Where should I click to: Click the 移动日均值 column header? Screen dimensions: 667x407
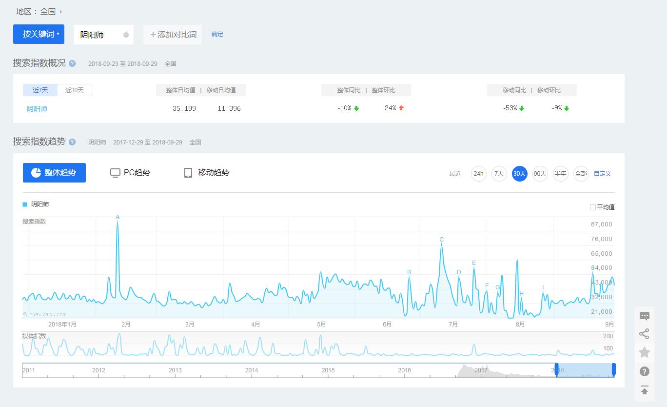(221, 90)
